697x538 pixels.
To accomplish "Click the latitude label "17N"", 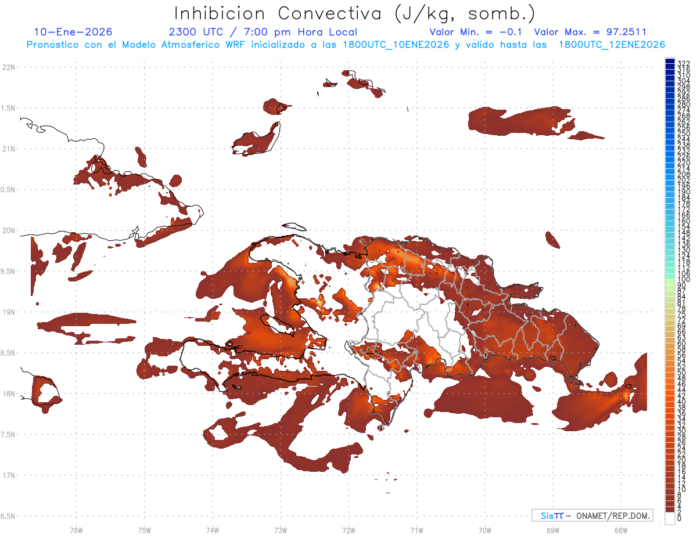I will 9,475.
